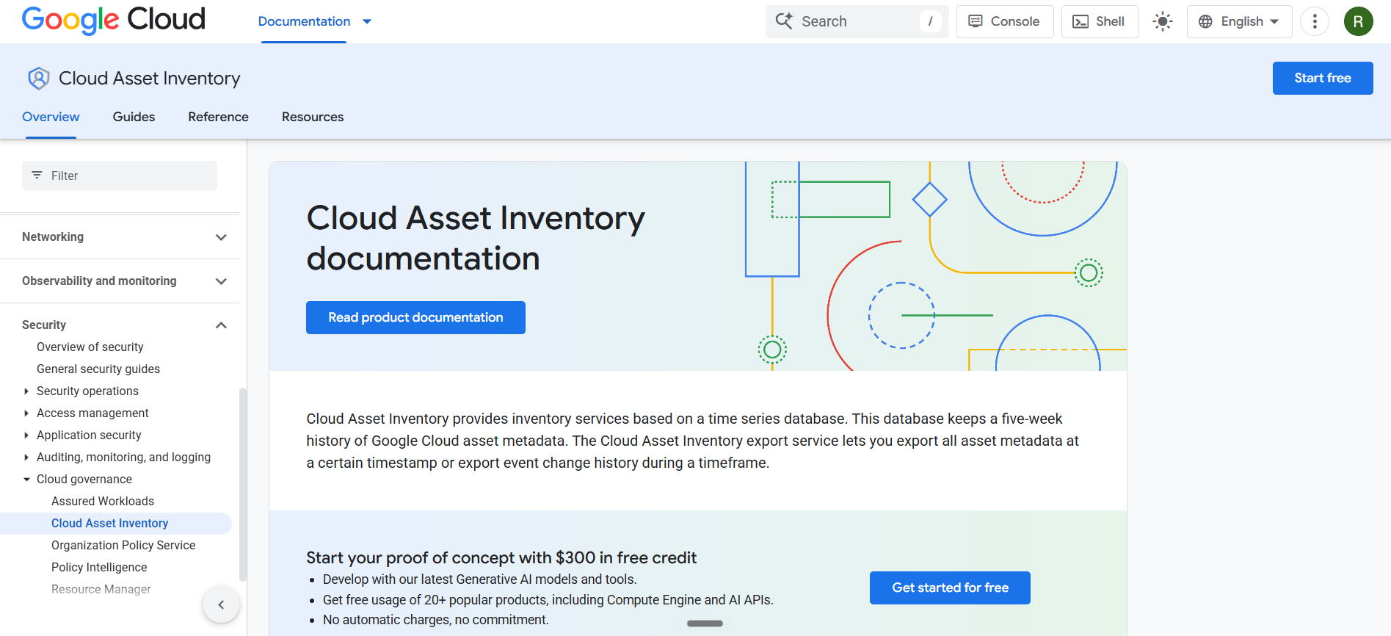Screen dimensions: 1391x636
Task: Open Policy Intelligence link
Action: tap(99, 567)
